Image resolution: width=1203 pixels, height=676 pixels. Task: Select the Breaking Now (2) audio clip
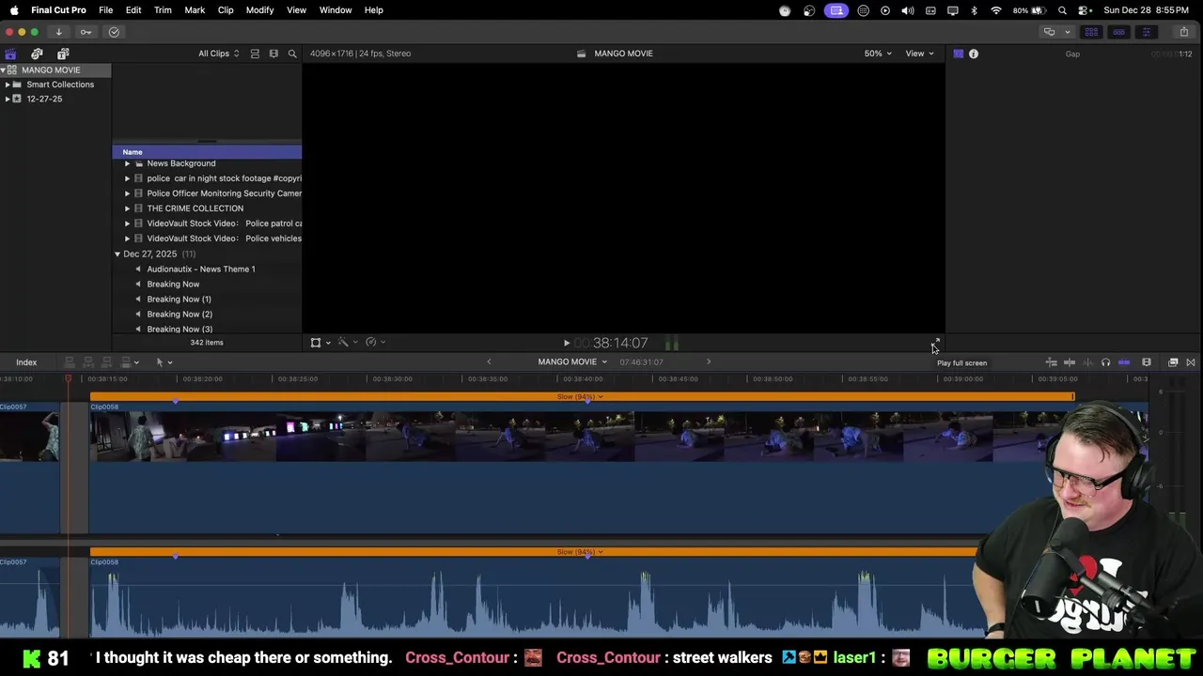click(x=180, y=315)
